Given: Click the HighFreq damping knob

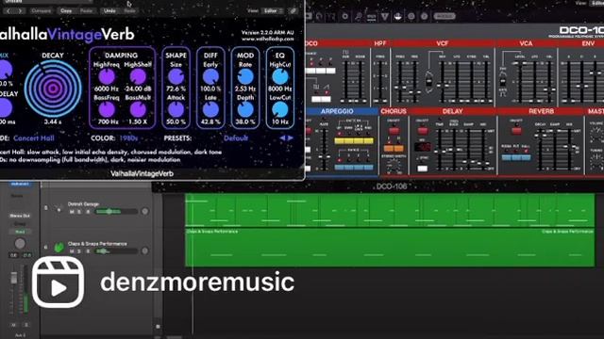Looking at the screenshot, I should coord(107,76).
